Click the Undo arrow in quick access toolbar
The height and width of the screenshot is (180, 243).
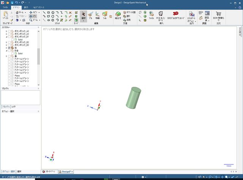pyautogui.click(x=16, y=3)
